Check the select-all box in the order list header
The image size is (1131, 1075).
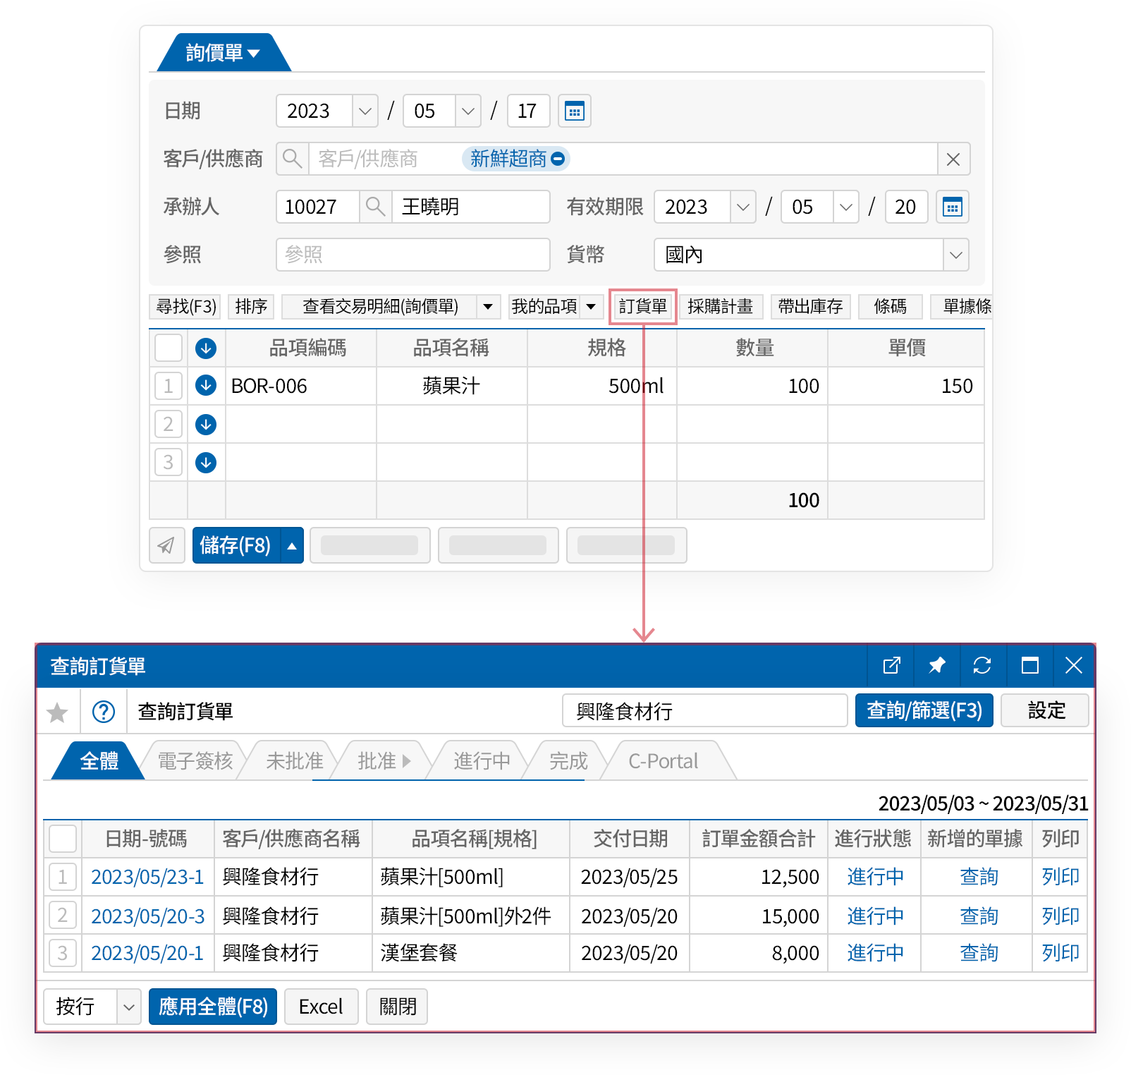62,839
